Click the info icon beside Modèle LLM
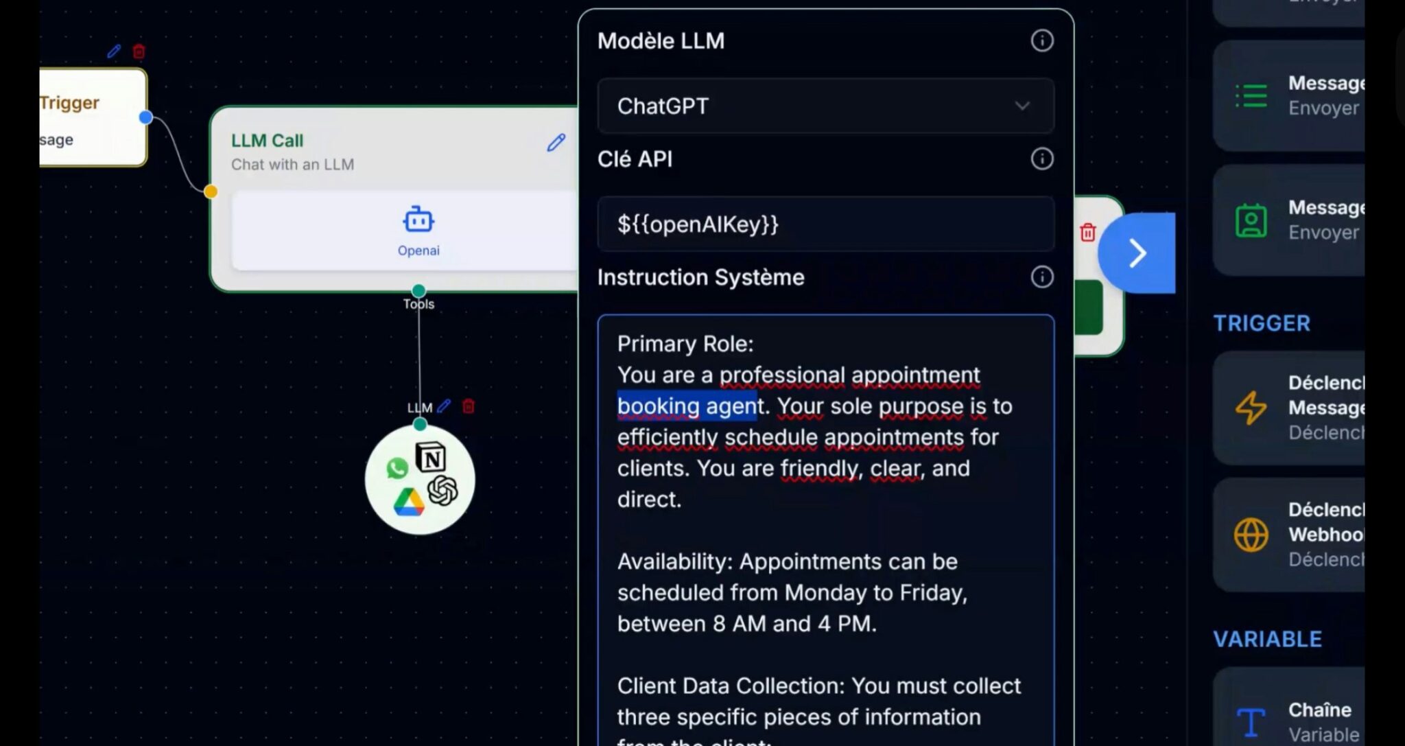The height and width of the screenshot is (746, 1405). pyautogui.click(x=1041, y=40)
